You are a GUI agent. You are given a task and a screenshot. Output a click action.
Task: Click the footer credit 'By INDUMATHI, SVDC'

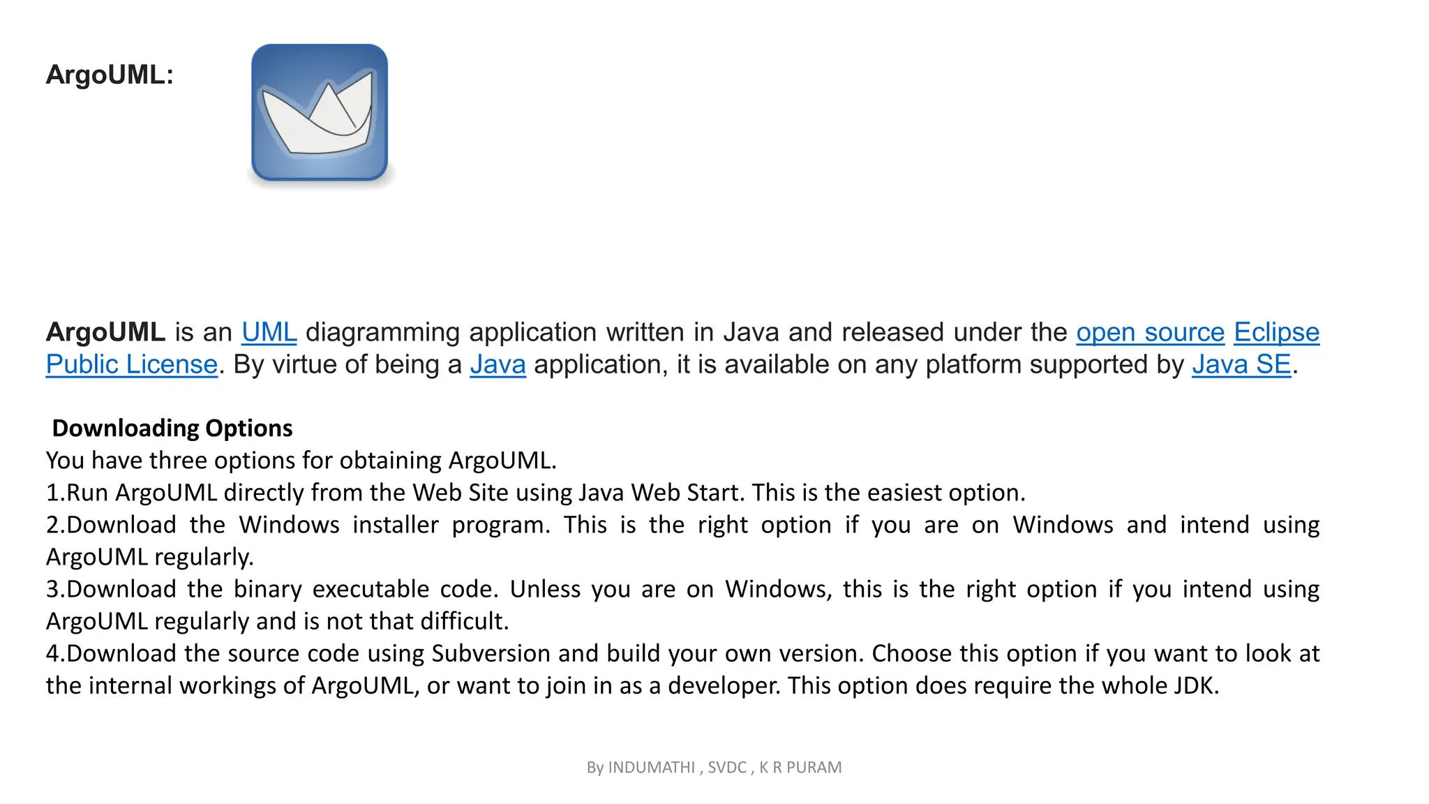click(x=714, y=767)
